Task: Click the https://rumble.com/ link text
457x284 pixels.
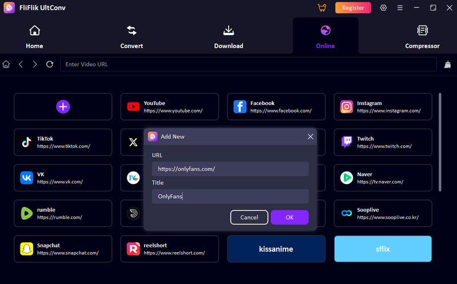Action: pos(59,218)
